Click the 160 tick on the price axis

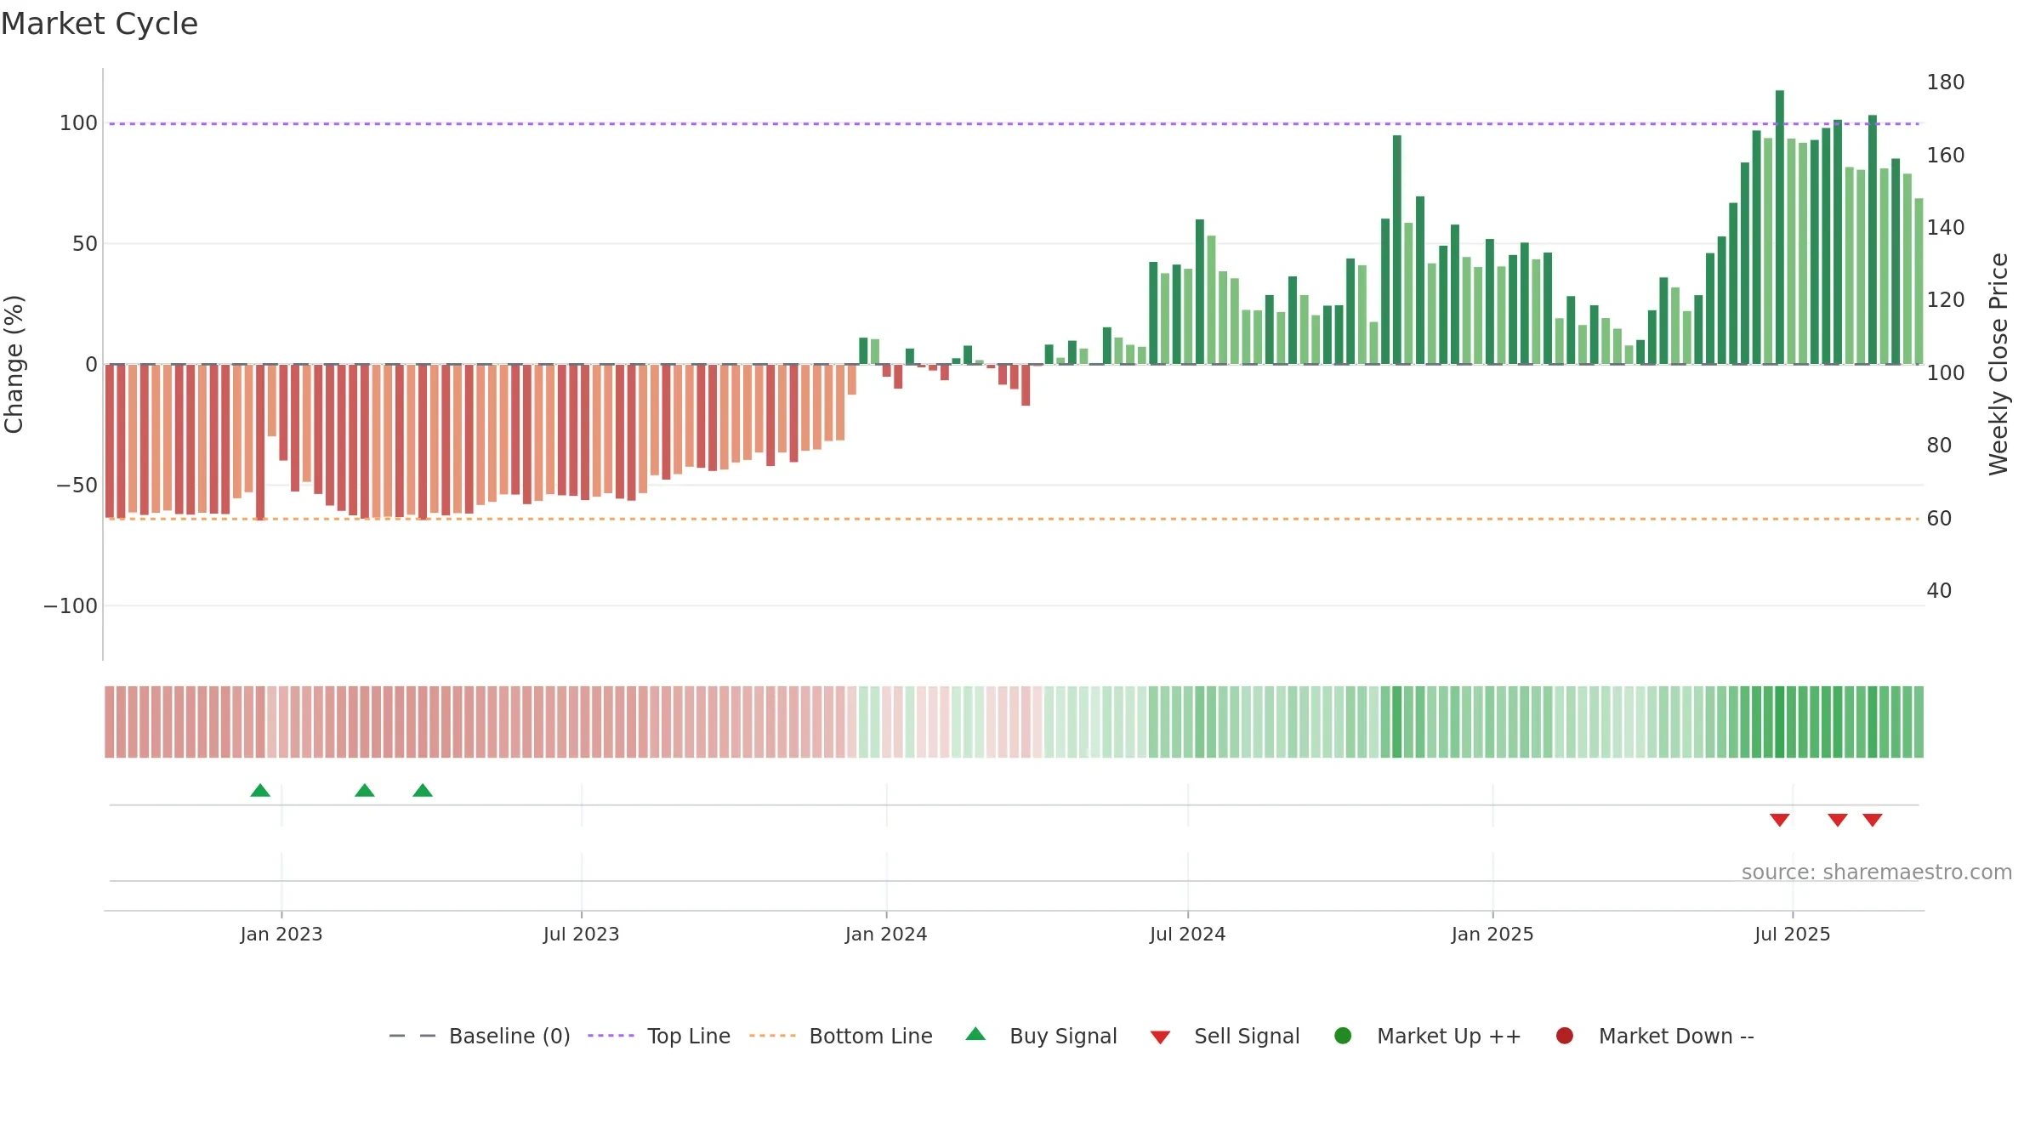click(x=1946, y=156)
